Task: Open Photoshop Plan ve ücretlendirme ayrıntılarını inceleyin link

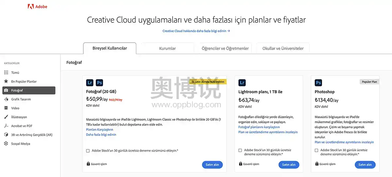Action: click(344, 142)
